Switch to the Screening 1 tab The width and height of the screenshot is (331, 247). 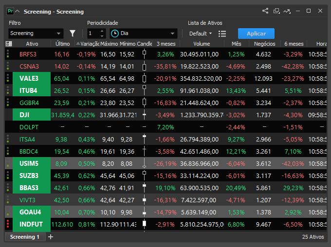click(25, 237)
